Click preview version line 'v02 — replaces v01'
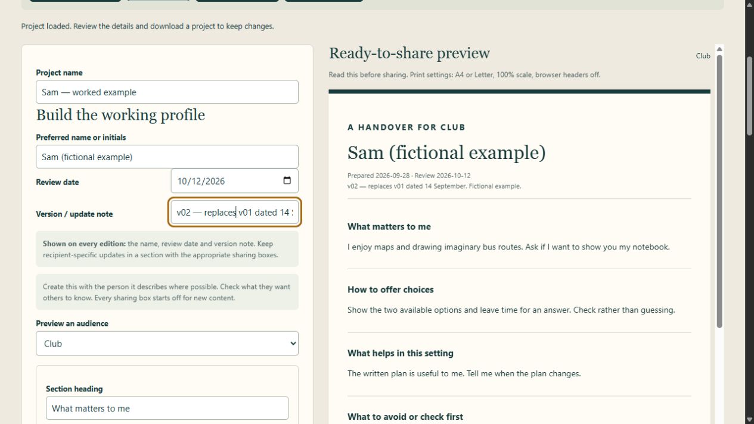 pos(434,186)
